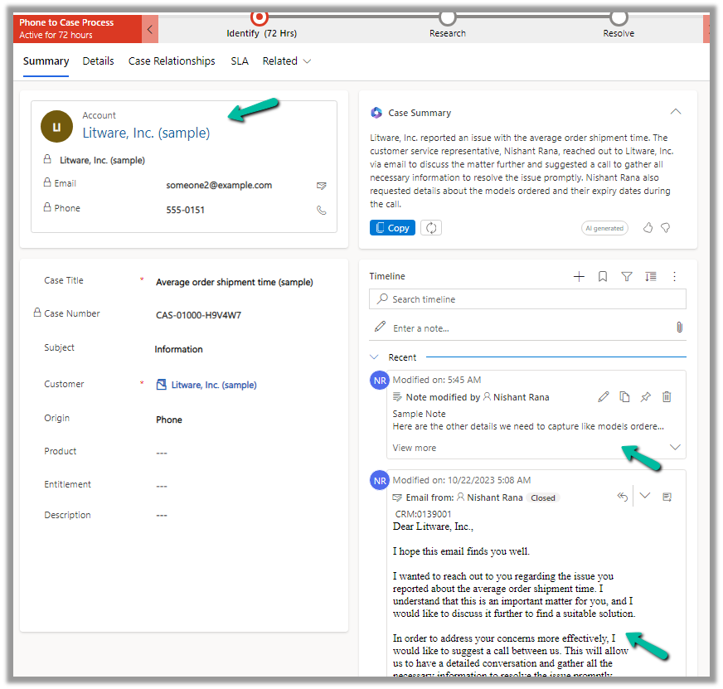Open the timeline filter funnel icon
The image size is (723, 689).
627,277
